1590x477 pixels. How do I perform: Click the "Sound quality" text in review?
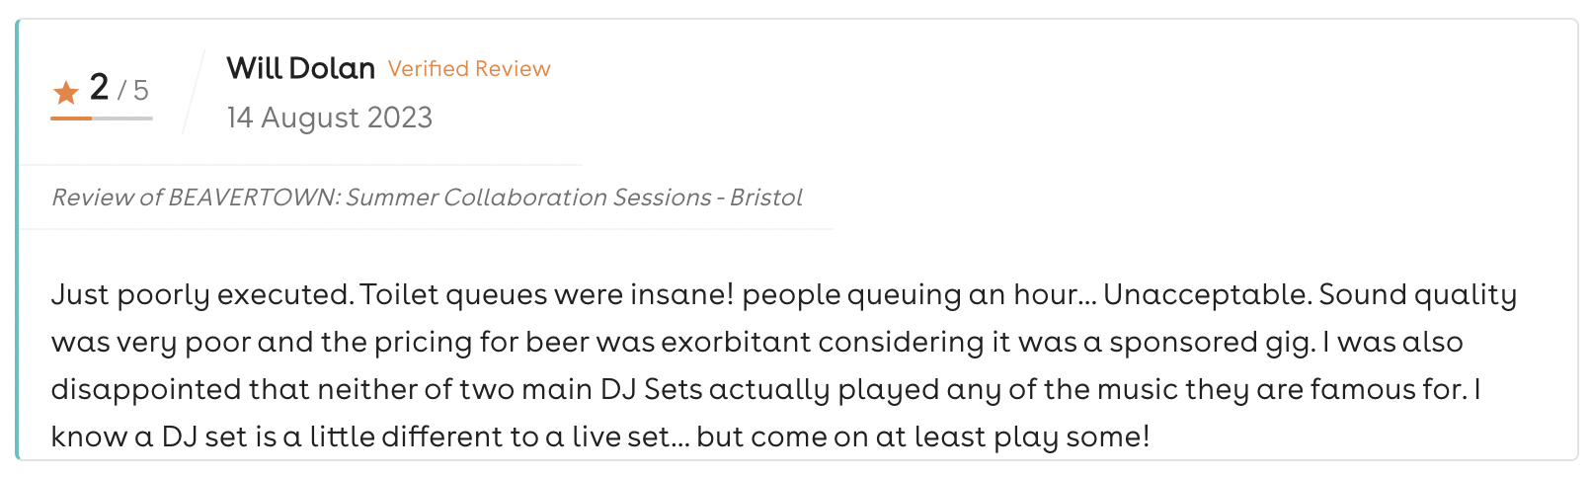click(x=1417, y=294)
